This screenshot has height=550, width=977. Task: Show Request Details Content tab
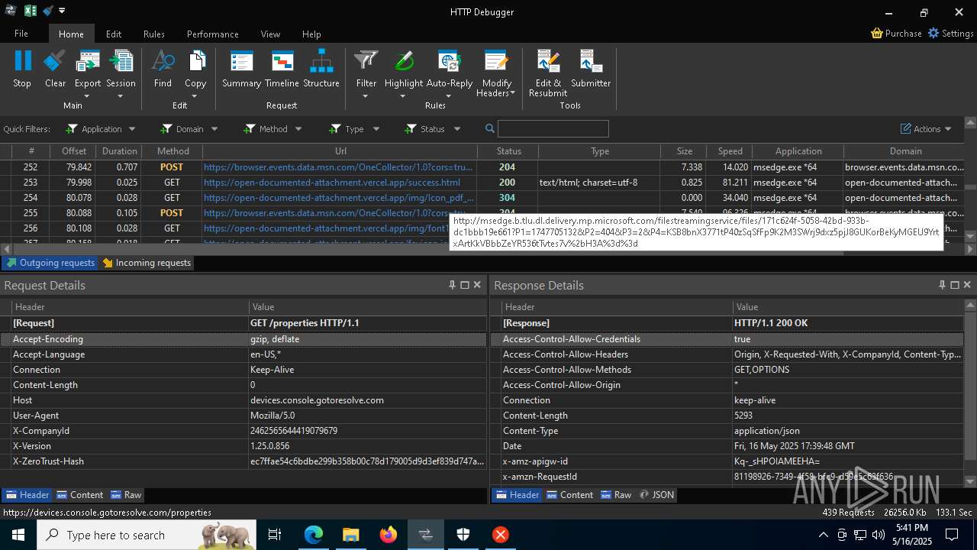[x=79, y=495]
